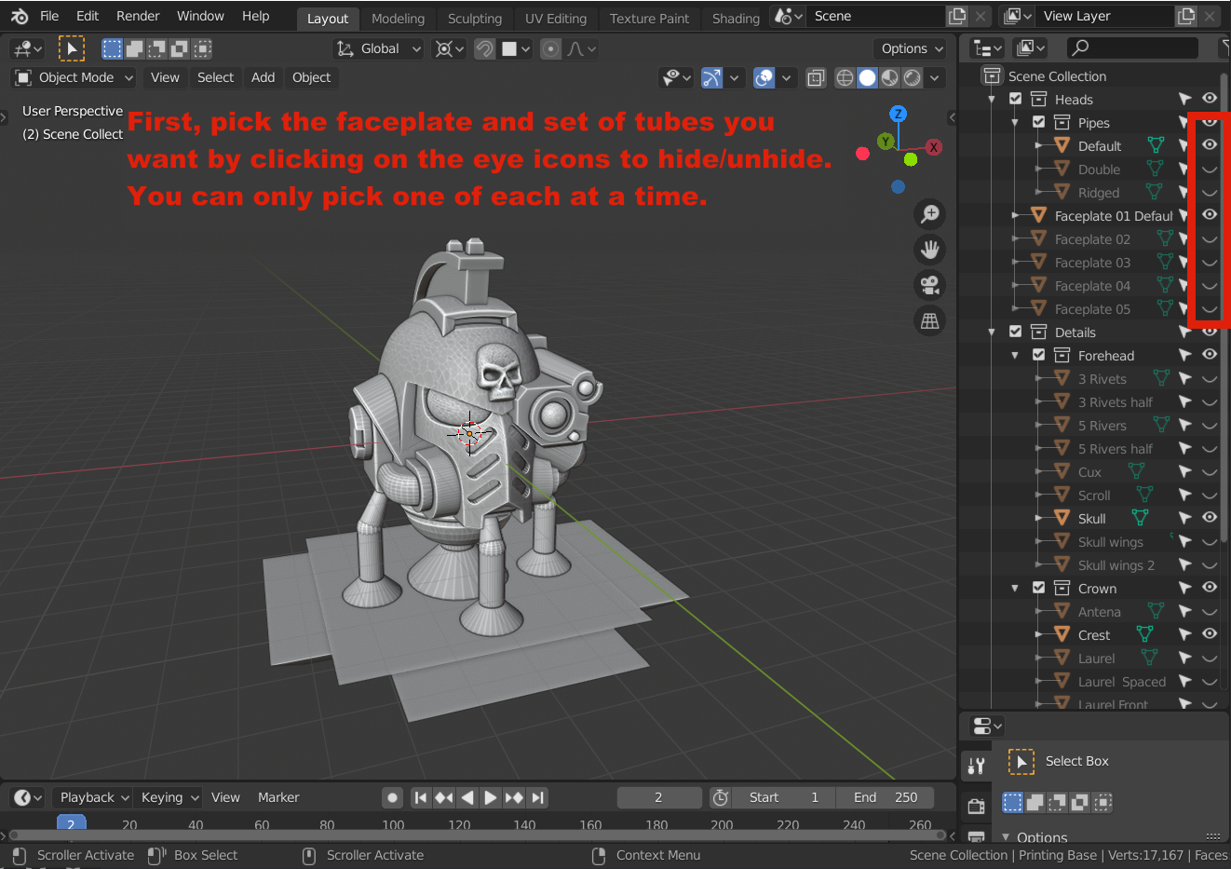Open the File menu
Image resolution: width=1231 pixels, height=869 pixels.
tap(49, 16)
